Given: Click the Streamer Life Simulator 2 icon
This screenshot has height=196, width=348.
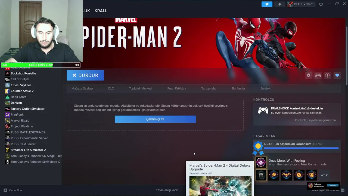Looking at the screenshot, I should 7,150.
